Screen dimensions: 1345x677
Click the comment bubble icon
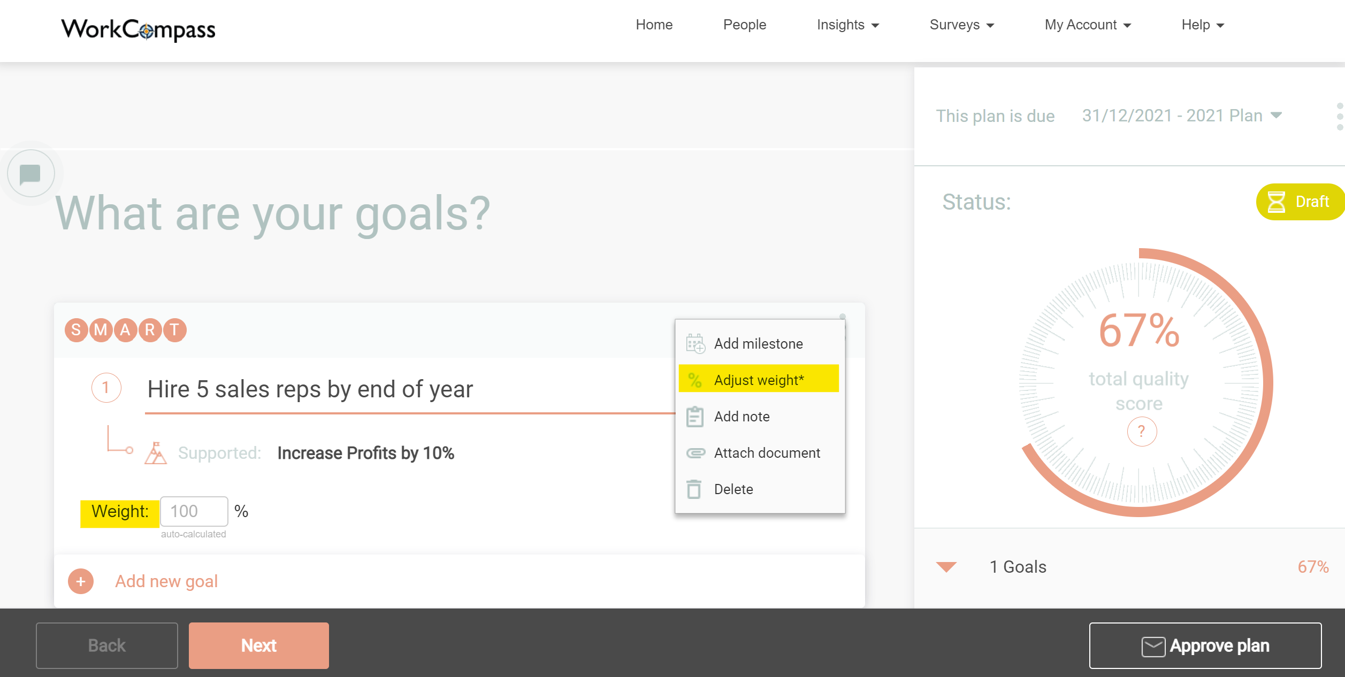tap(30, 174)
